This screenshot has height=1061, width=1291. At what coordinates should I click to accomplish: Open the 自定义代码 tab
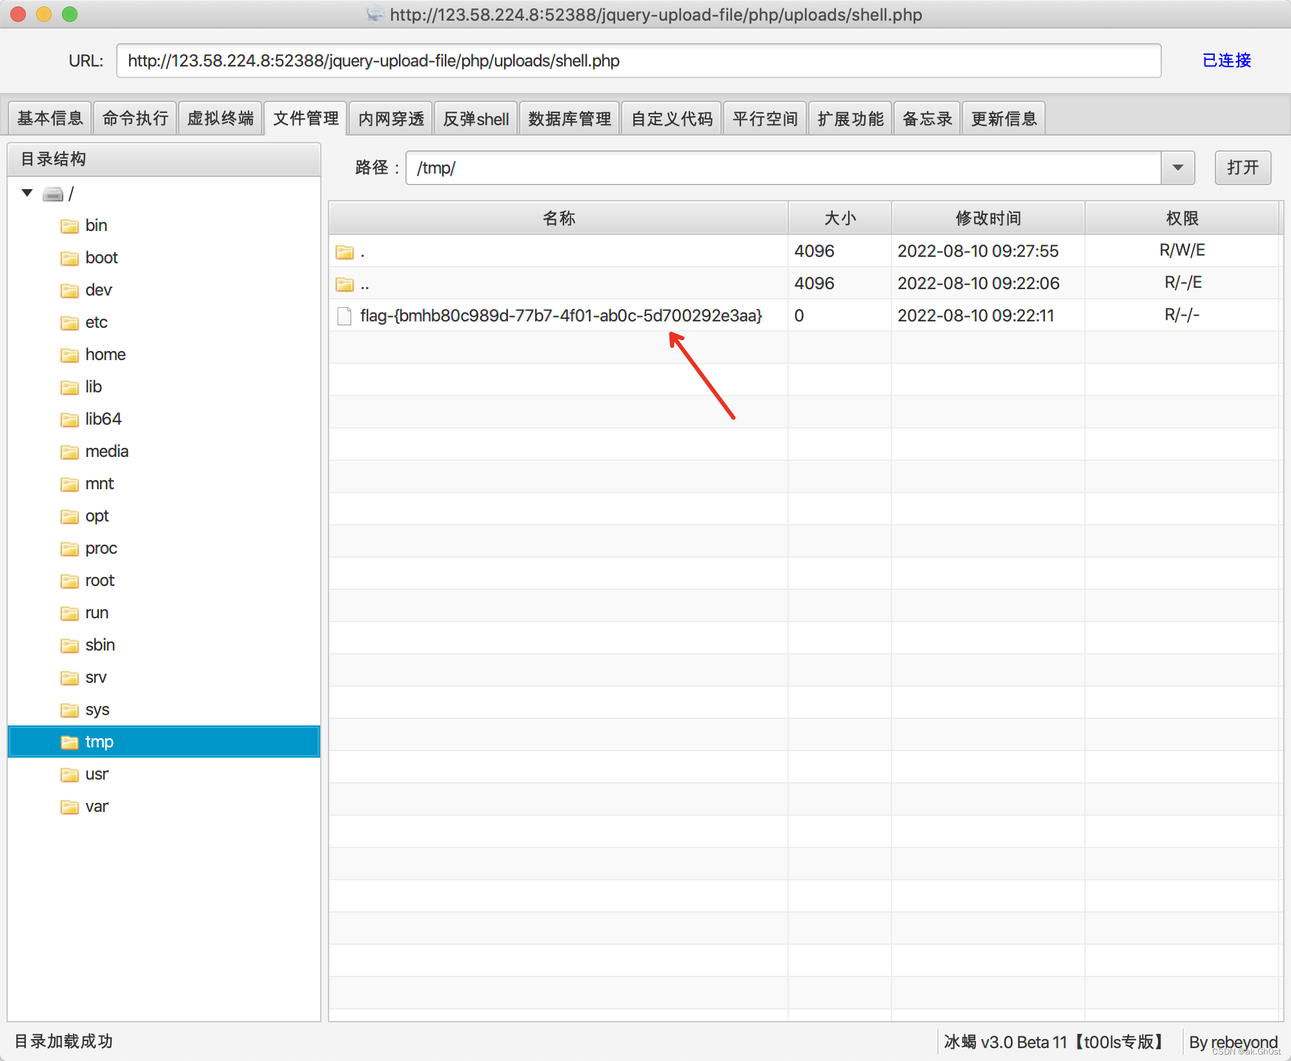pos(672,119)
